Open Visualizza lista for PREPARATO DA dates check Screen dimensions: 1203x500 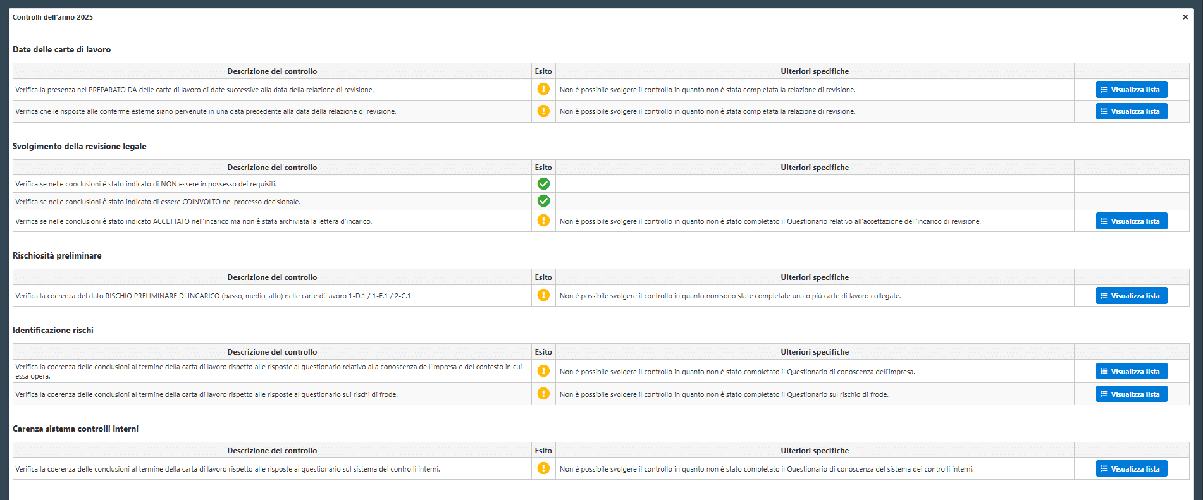click(1131, 90)
